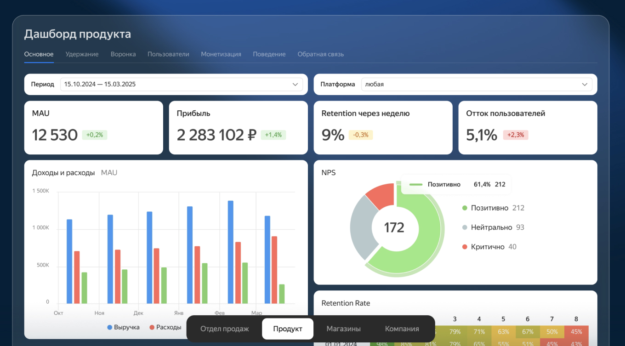This screenshot has height=346, width=625.
Task: Click the 67% cell under column 6
Action: point(528,332)
